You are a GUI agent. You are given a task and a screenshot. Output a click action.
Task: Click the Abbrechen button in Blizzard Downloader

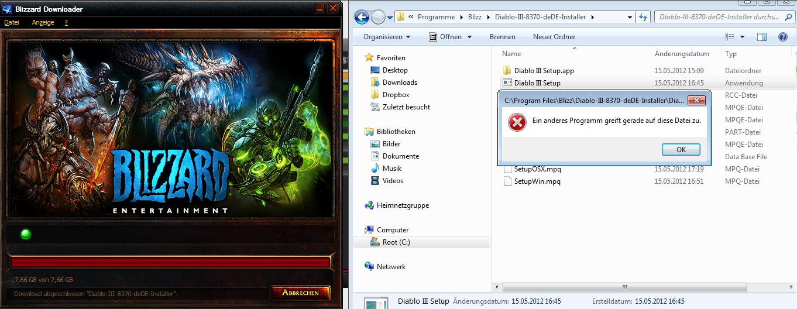301,293
